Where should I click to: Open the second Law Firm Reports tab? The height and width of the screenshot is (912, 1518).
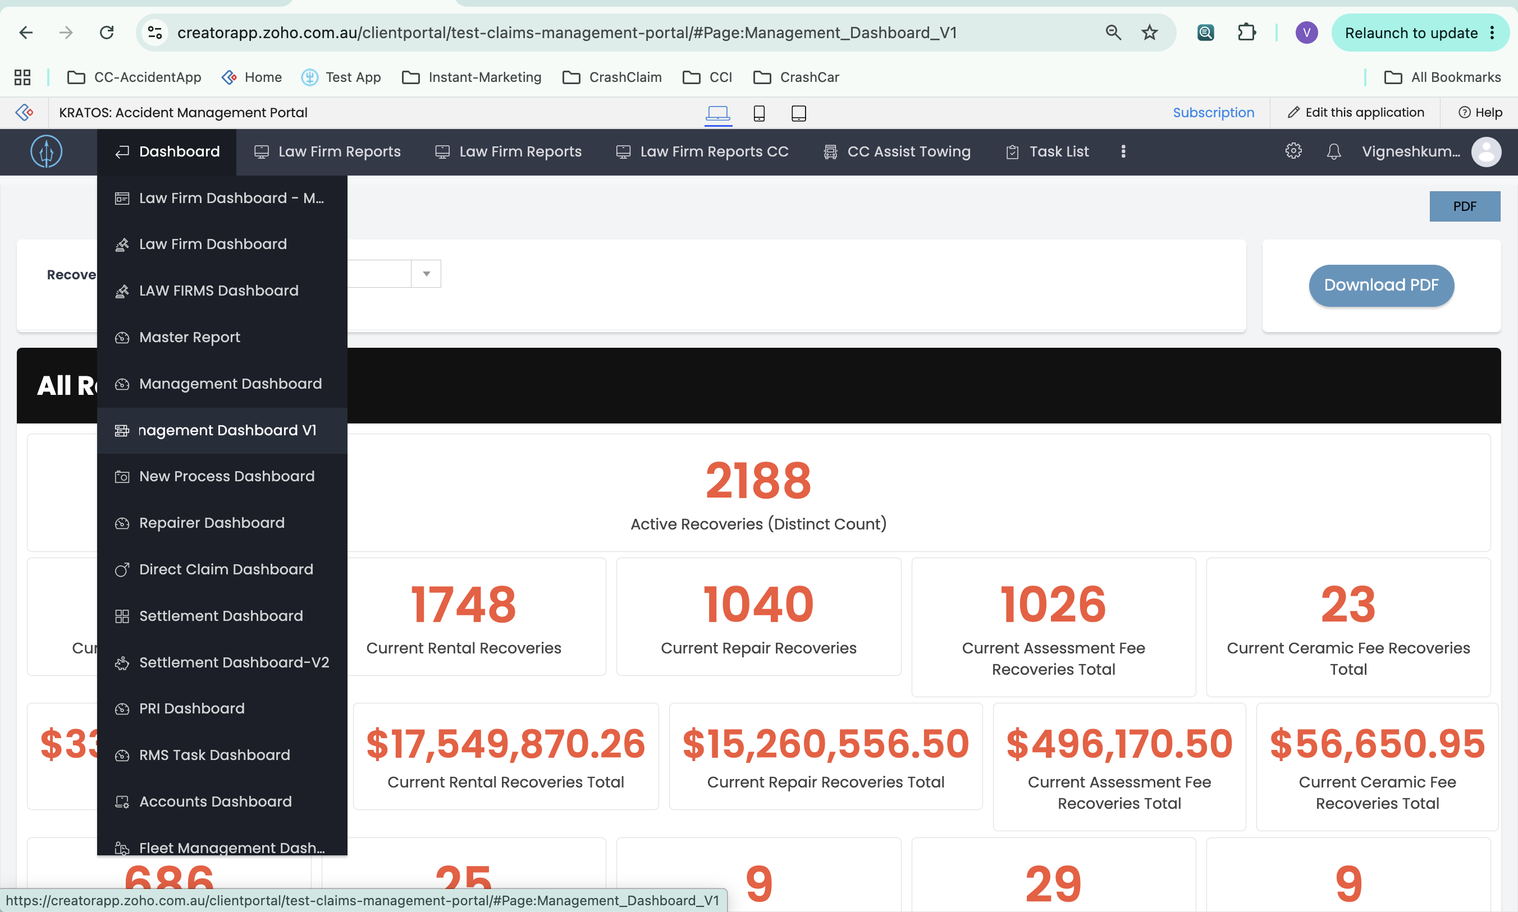coord(508,151)
